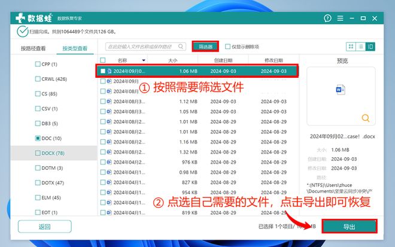Screen dimensions: 395x247
Task: Click the file icon of the 976 KB row
Action: [x=109, y=162]
